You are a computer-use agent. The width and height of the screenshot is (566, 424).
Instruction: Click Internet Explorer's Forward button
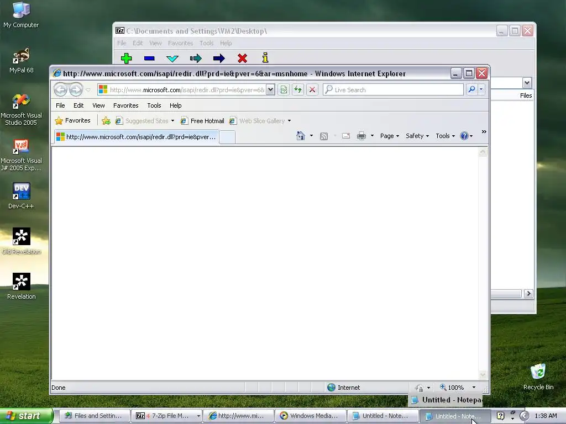coord(76,89)
